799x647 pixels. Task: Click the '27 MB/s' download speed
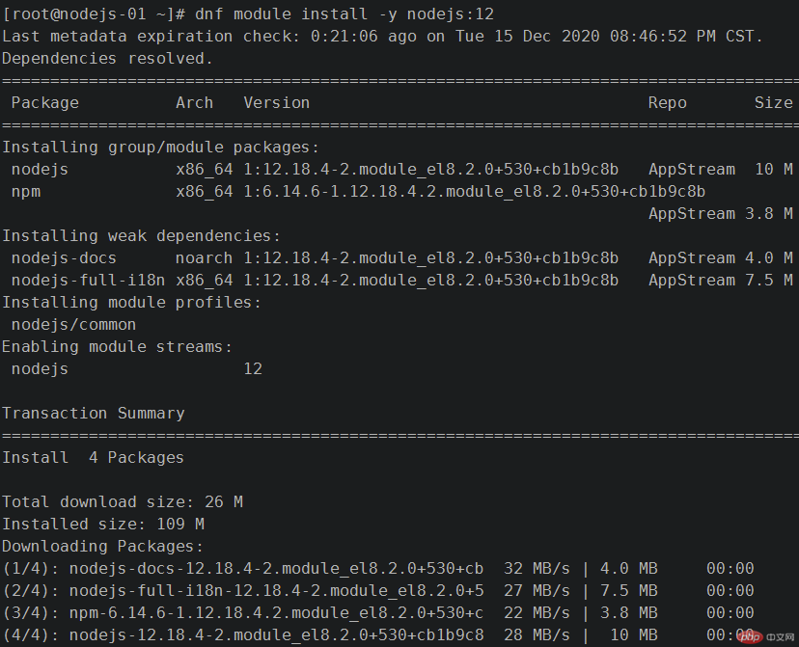537,590
